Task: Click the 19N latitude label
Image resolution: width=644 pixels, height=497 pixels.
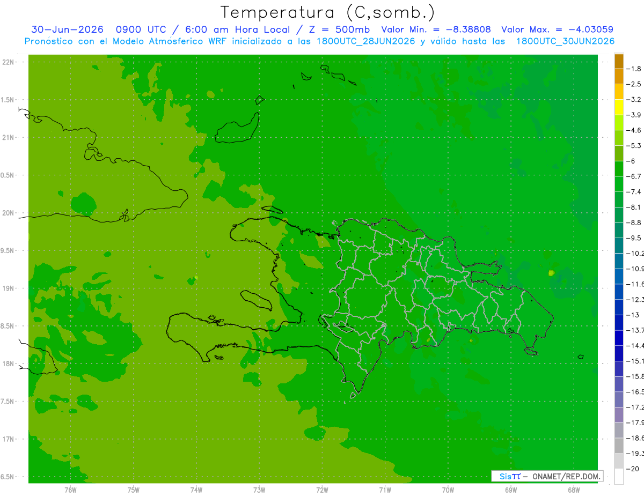Action: (9, 288)
